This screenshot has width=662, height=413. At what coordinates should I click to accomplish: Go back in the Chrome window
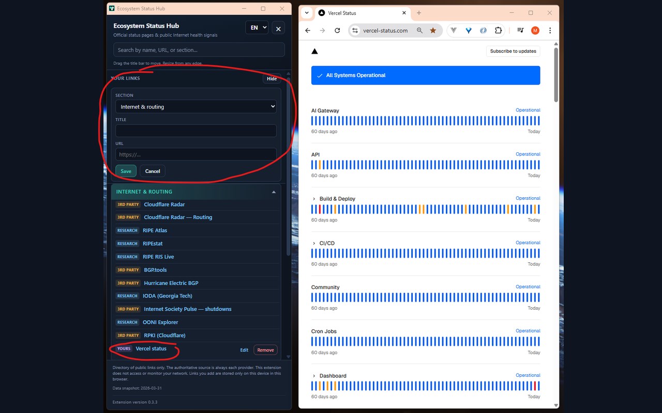click(308, 30)
